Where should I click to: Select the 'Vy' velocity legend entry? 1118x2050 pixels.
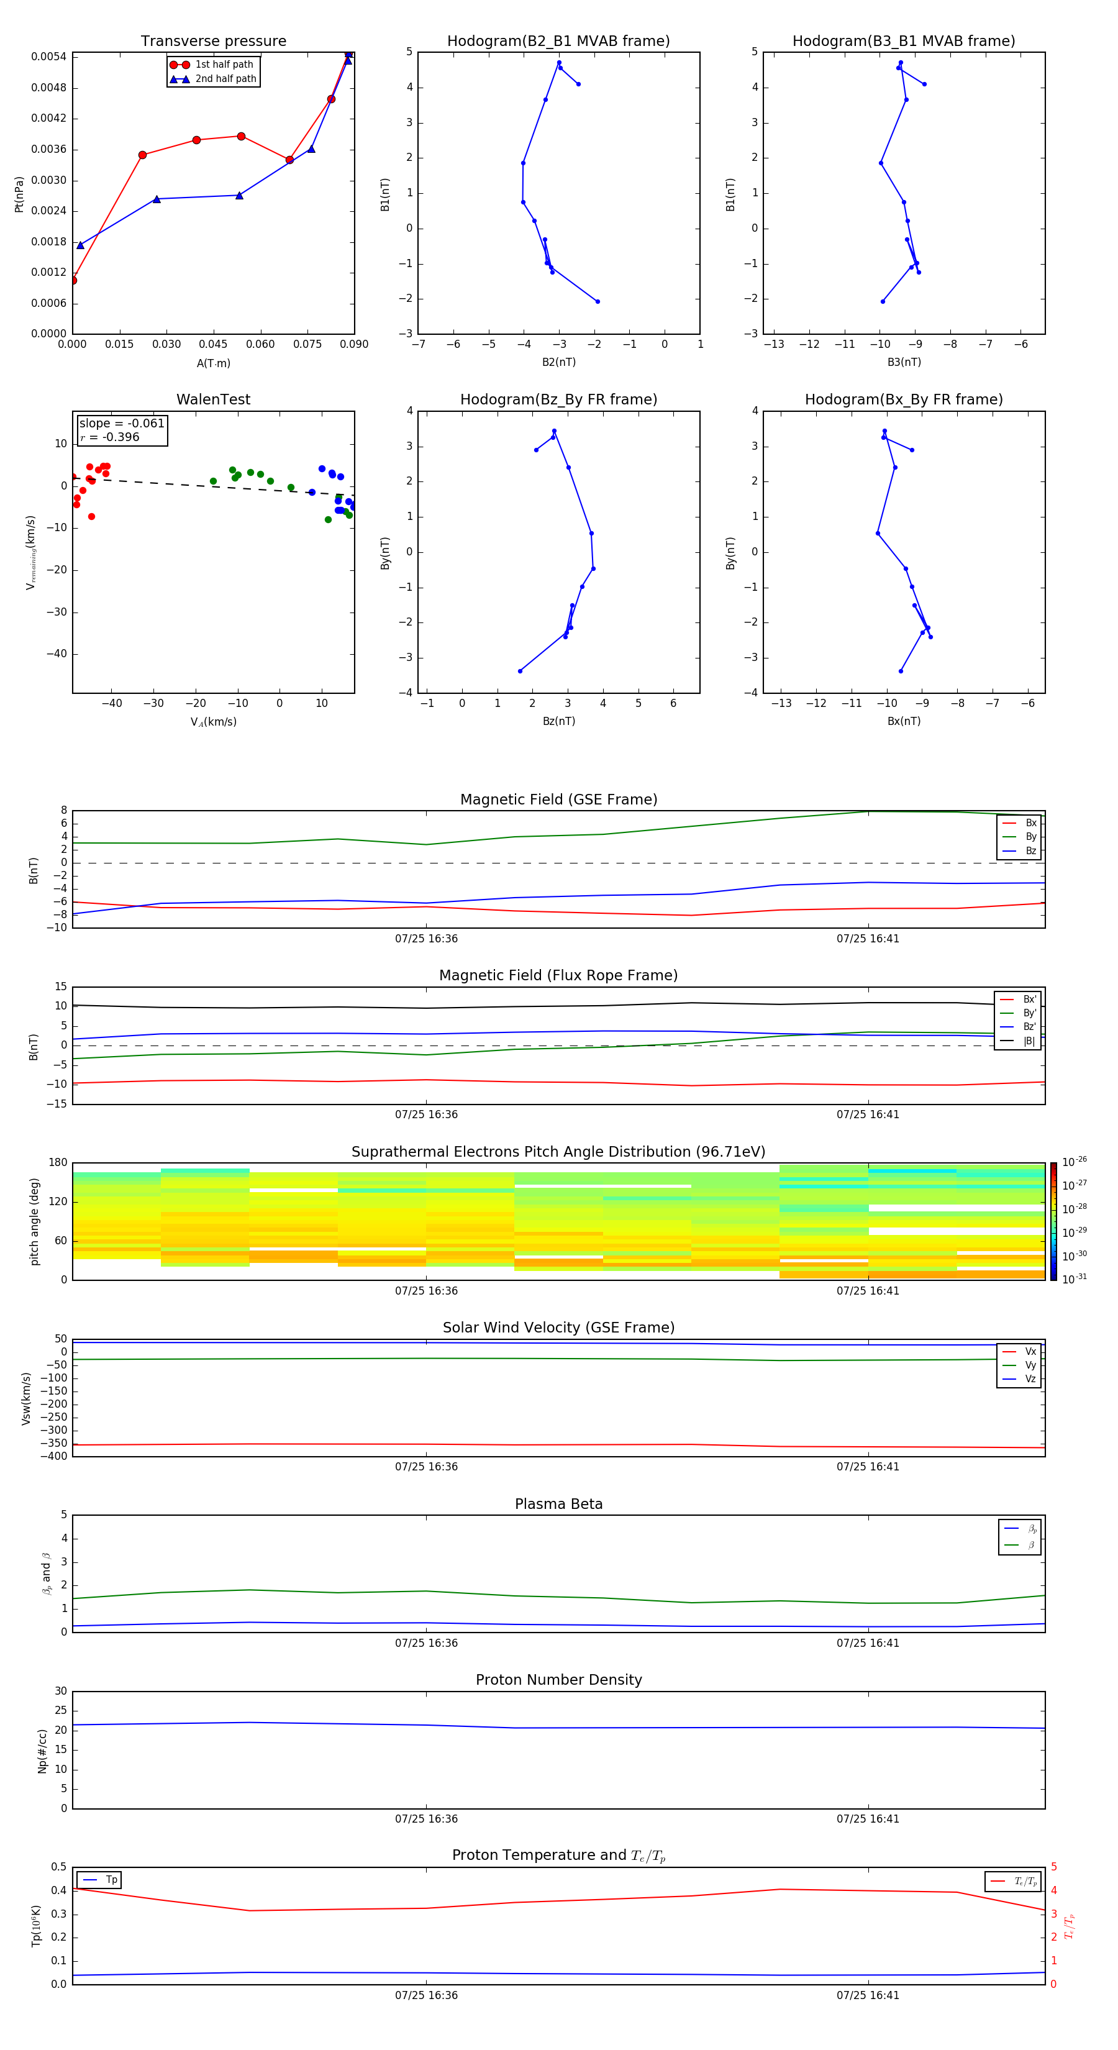1019,1365
